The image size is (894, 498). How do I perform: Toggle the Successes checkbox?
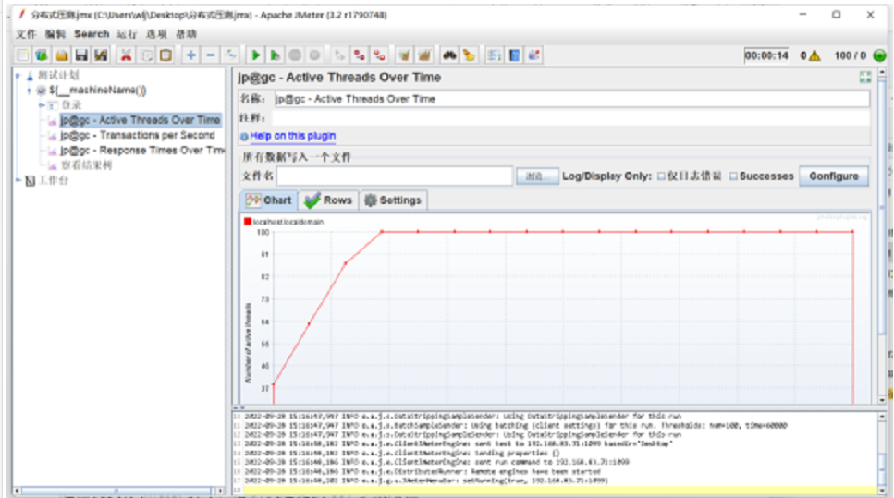tap(734, 176)
